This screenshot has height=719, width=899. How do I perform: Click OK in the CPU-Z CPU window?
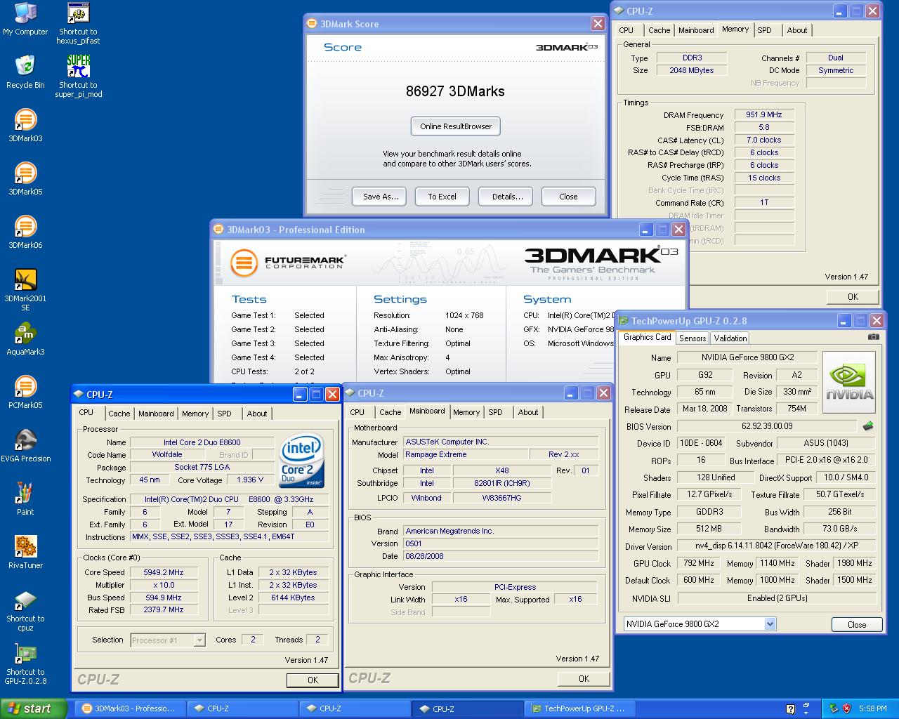(x=313, y=680)
